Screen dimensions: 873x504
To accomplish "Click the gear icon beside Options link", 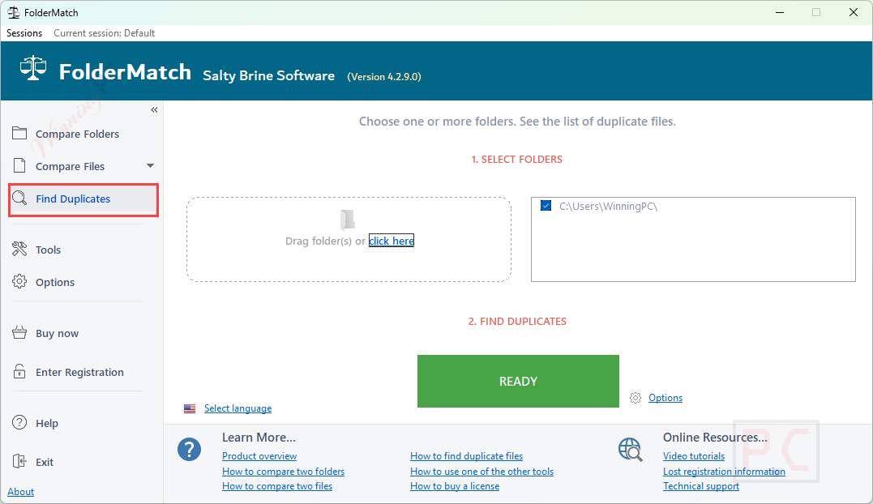I will click(x=635, y=398).
